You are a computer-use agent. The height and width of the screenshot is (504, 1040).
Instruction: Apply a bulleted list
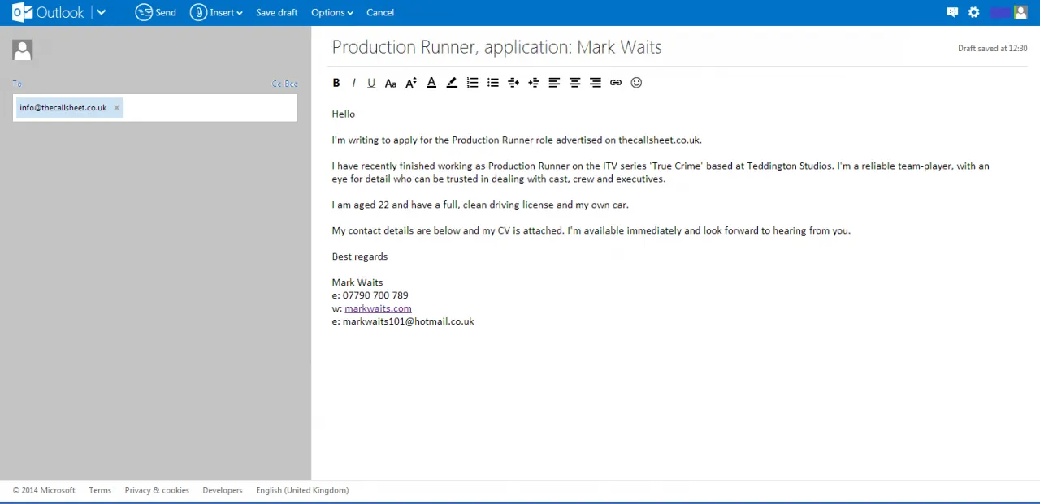pos(492,82)
